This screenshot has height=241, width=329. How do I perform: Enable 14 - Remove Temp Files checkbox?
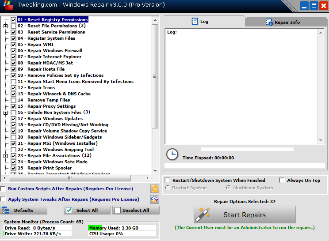point(13,100)
